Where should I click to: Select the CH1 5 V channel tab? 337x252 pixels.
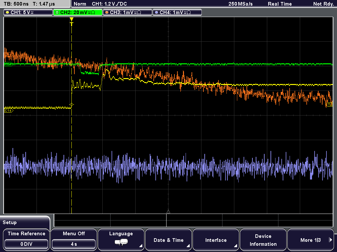28,12
